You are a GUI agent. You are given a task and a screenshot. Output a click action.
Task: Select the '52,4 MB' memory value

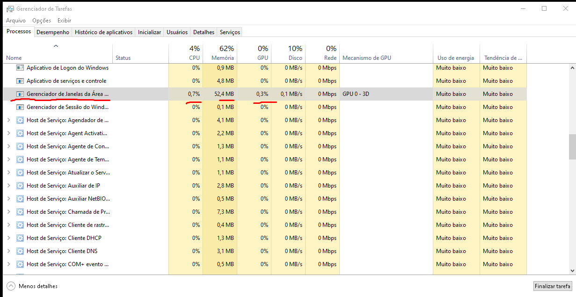224,94
